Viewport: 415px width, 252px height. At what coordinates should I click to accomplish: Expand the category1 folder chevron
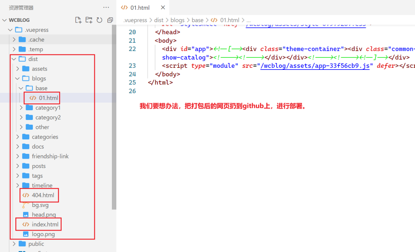[x=21, y=107]
